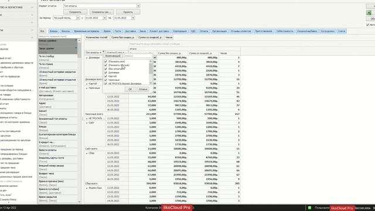Toggle the Авто checkbox at top right
Image resolution: width=375 pixels, height=211 pixels.
click(x=367, y=25)
